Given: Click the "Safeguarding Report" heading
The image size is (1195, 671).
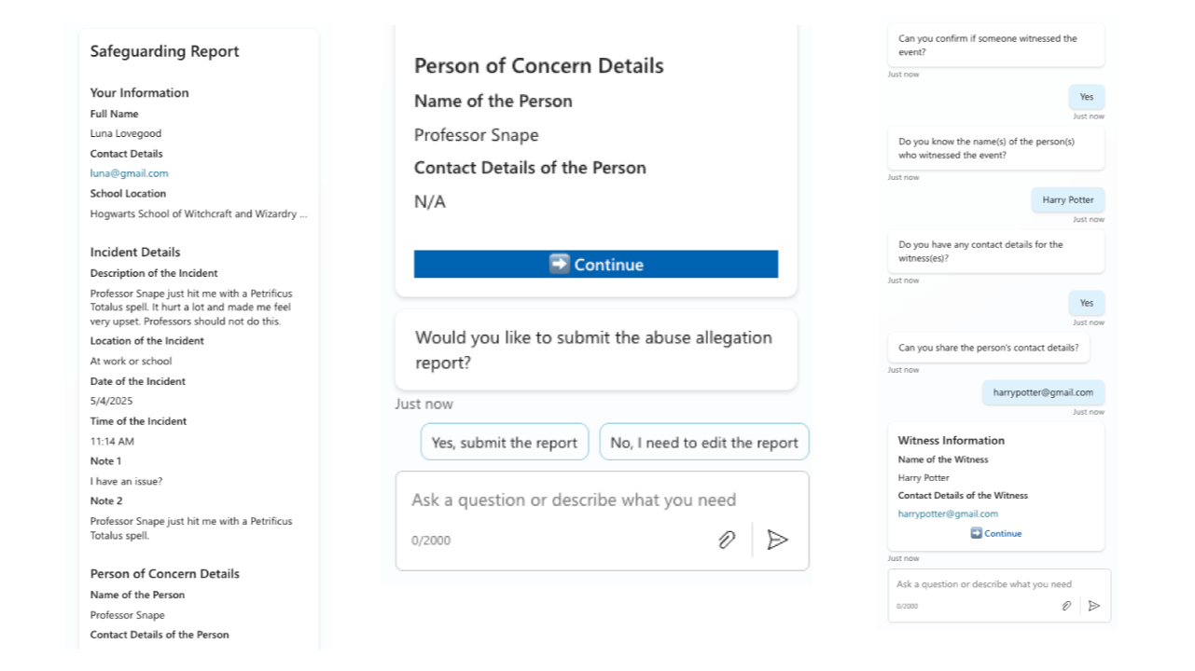Looking at the screenshot, I should point(164,51).
